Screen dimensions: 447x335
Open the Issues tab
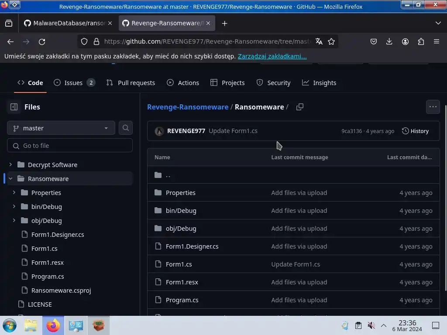click(74, 83)
